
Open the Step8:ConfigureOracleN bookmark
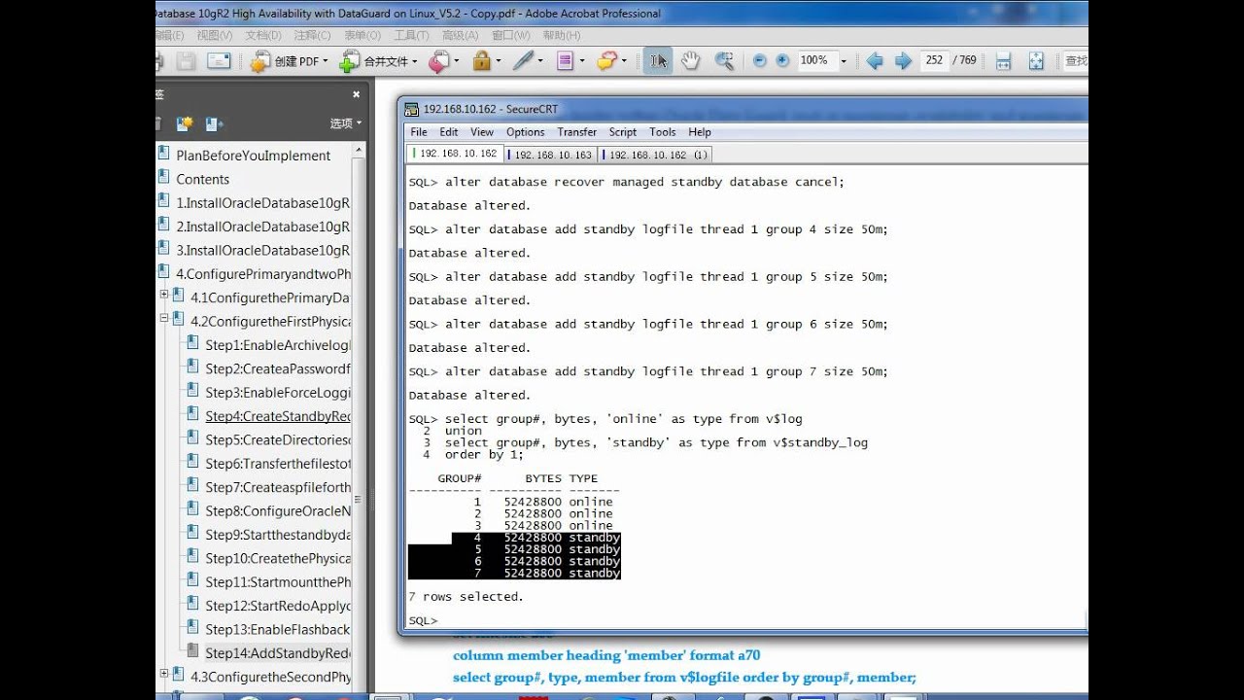coord(278,510)
